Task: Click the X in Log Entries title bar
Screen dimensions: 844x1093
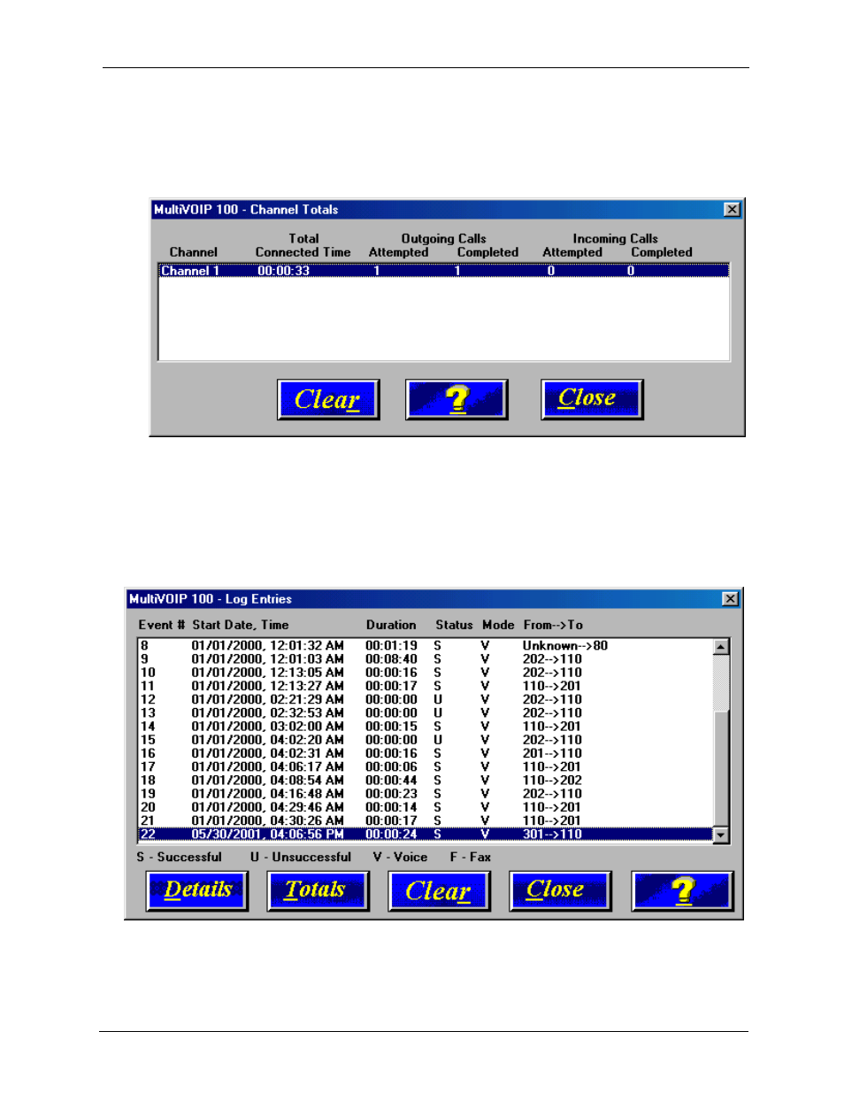Action: pos(730,599)
